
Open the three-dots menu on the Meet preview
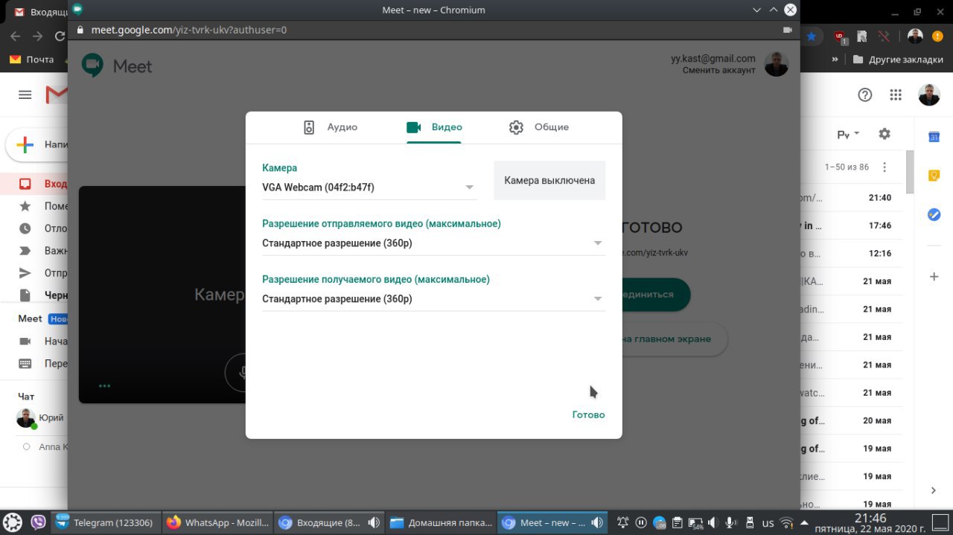[104, 385]
